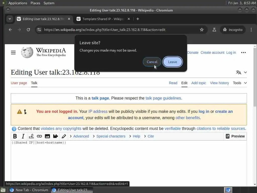Open the languages translate icon
This screenshot has width=257, height=193.
(x=238, y=72)
